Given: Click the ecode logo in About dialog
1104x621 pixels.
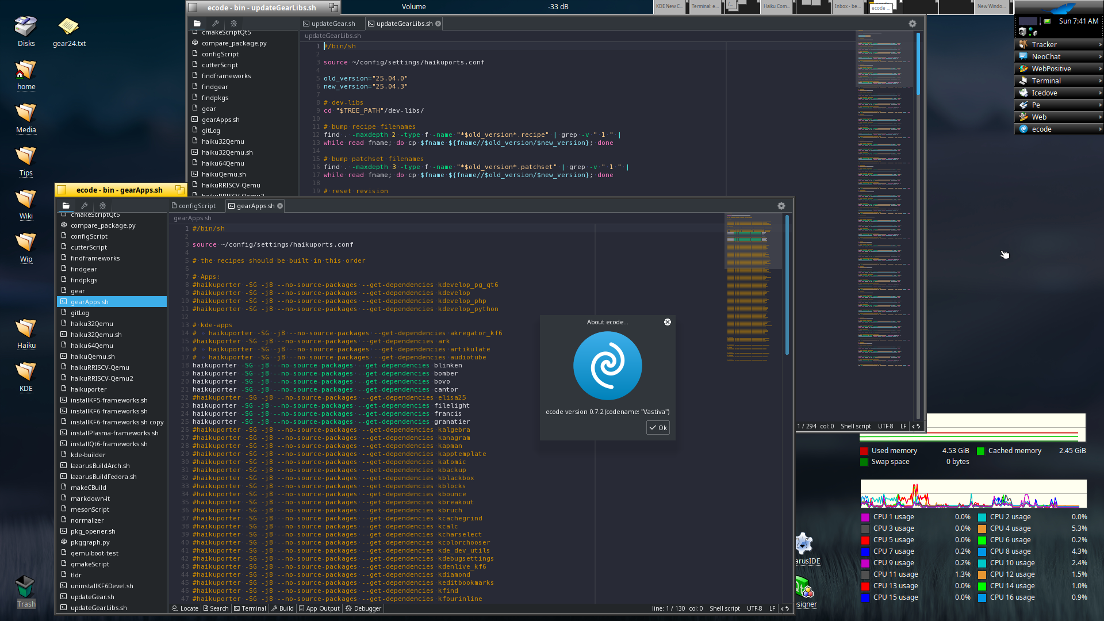Looking at the screenshot, I should pos(608,366).
